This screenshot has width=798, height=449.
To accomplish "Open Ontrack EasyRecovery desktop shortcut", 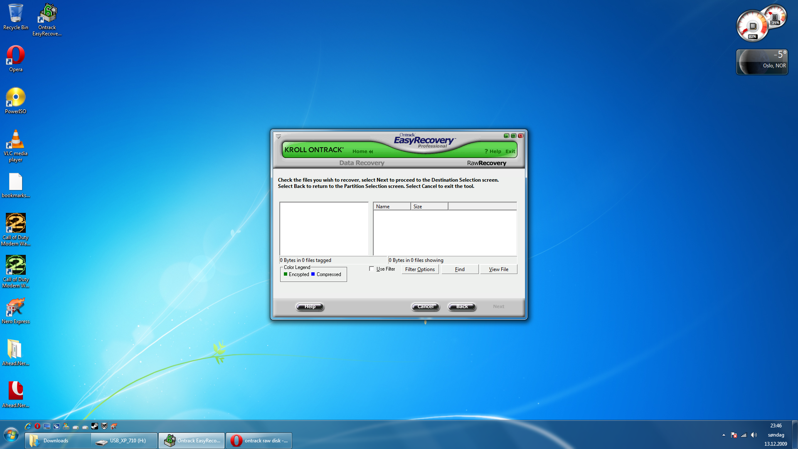I will (47, 20).
